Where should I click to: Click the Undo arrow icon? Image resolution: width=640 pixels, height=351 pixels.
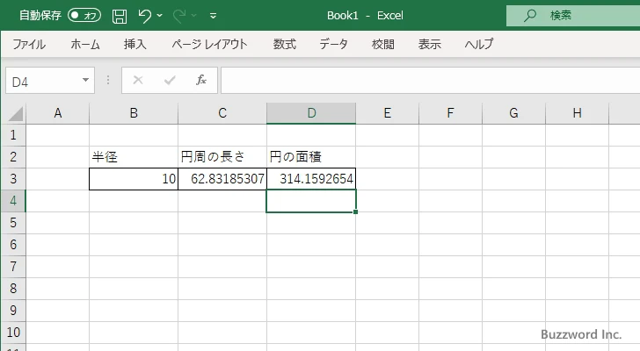(144, 16)
